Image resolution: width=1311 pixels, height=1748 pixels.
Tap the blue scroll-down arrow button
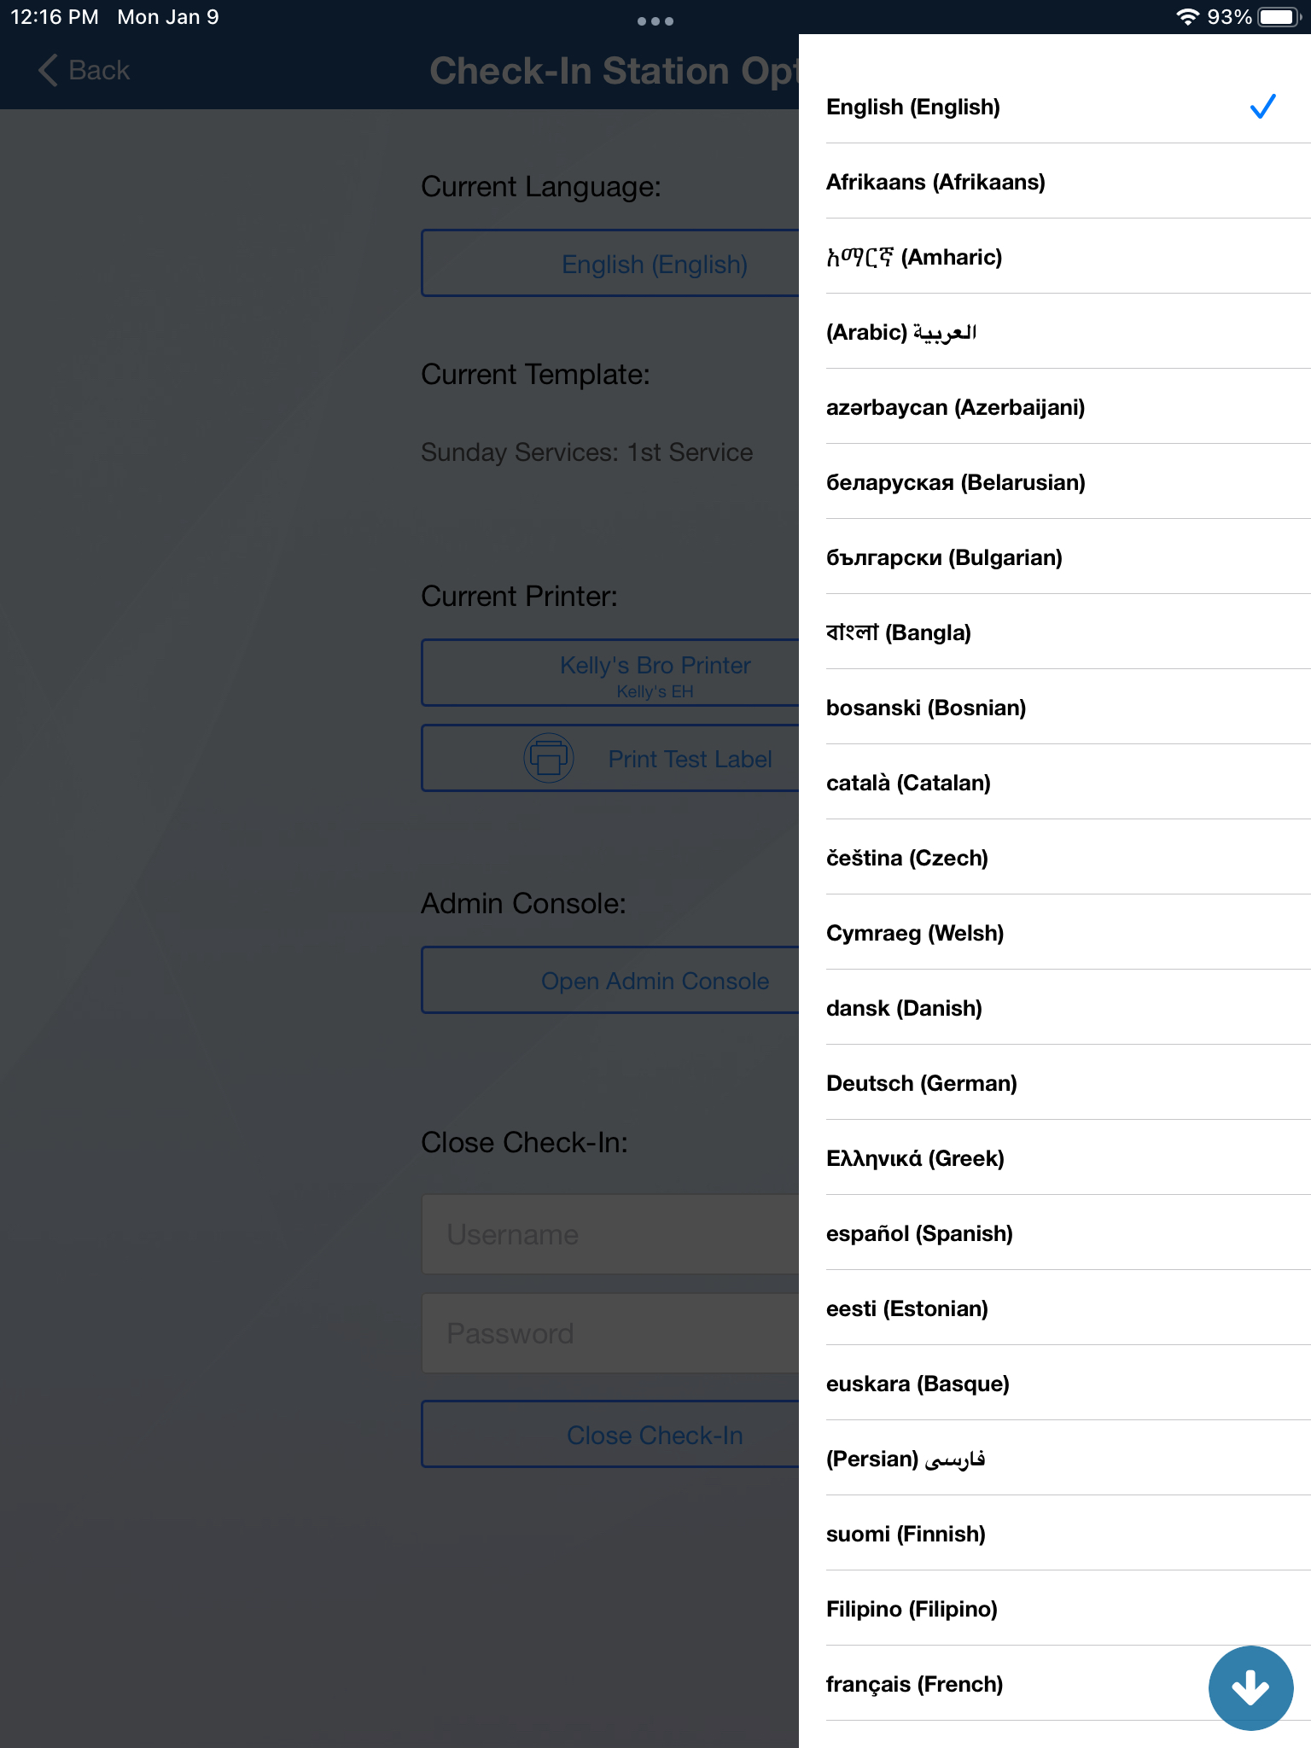(x=1250, y=1687)
